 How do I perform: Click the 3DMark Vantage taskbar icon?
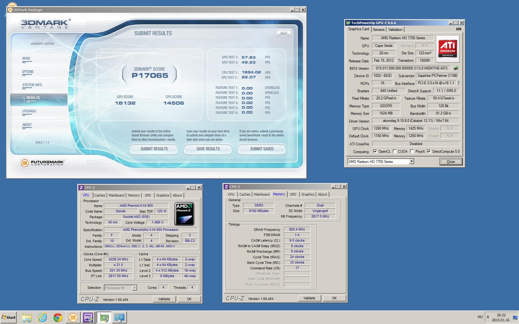pos(73,317)
